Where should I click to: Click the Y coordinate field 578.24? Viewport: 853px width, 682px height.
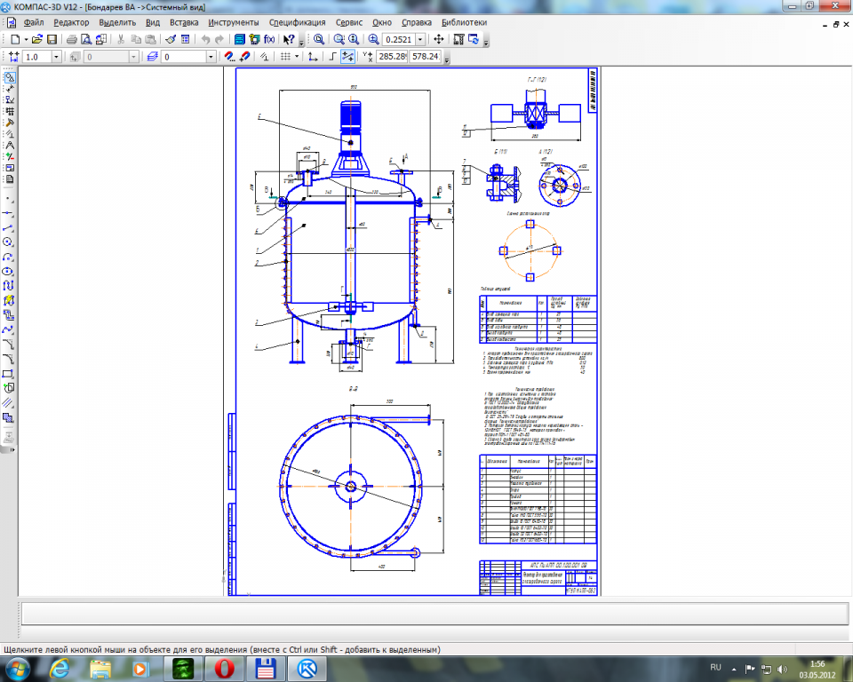426,57
